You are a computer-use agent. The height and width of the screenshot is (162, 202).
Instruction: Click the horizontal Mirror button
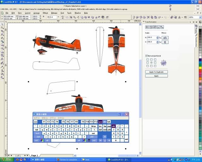(165, 38)
